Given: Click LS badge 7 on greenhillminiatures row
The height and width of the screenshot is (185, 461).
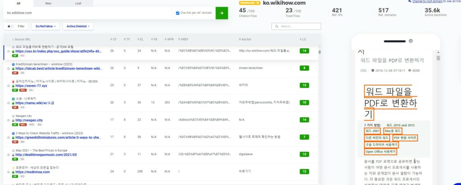Looking at the screenshot, I should pos(304,137).
